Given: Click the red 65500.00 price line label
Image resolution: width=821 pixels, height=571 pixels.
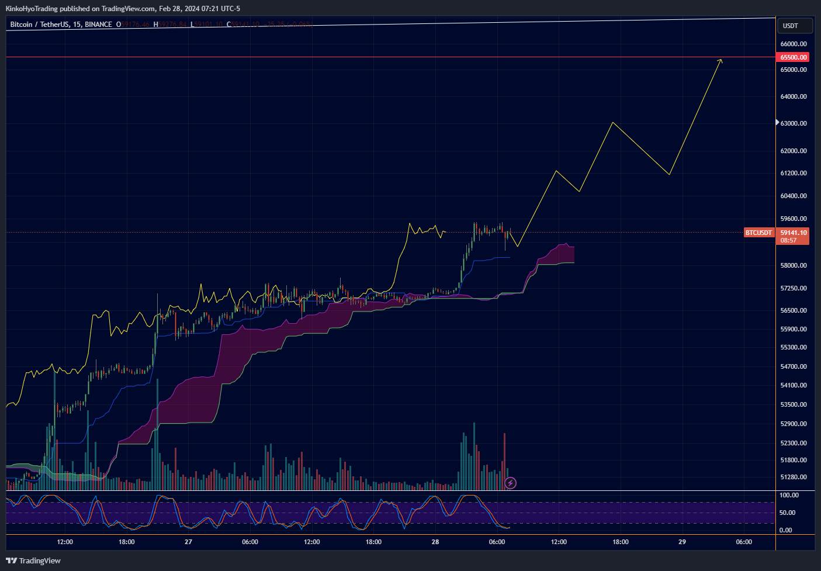Looking at the screenshot, I should (x=793, y=57).
